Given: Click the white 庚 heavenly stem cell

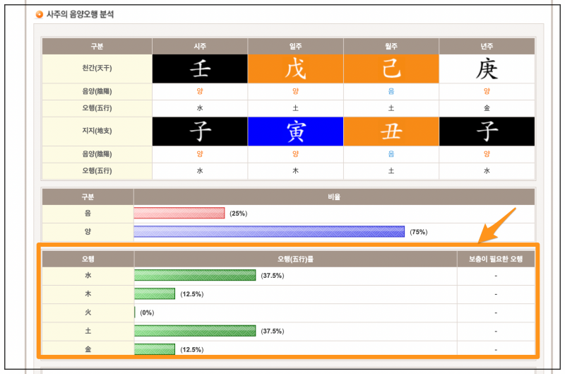Looking at the screenshot, I should (x=487, y=69).
